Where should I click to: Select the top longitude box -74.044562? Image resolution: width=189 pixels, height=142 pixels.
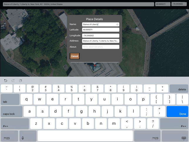coord(179,4)
